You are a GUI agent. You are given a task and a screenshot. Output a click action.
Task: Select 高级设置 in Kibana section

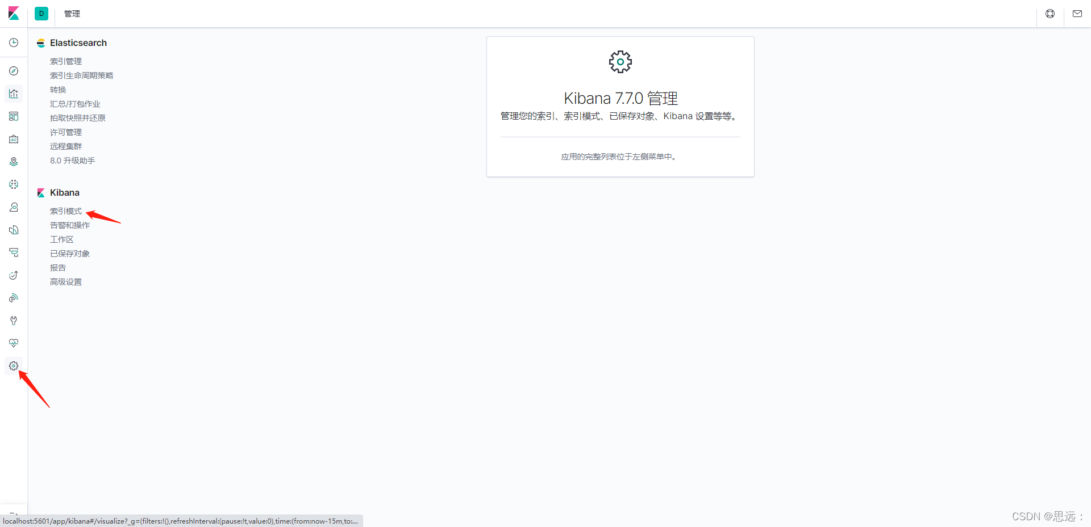[66, 282]
